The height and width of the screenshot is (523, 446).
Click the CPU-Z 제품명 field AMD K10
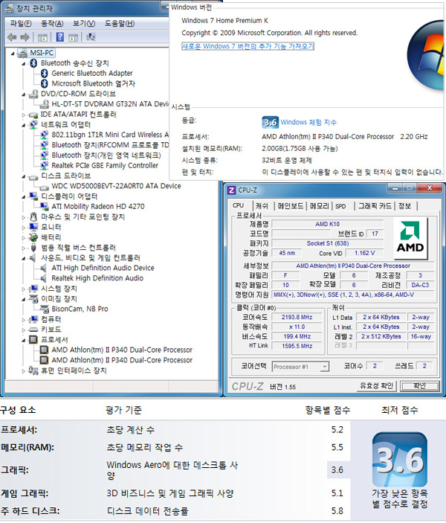pos(327,224)
